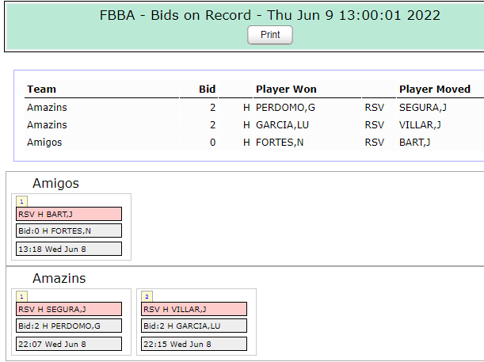Click the Player Won column header
484x362 pixels.
coord(286,90)
